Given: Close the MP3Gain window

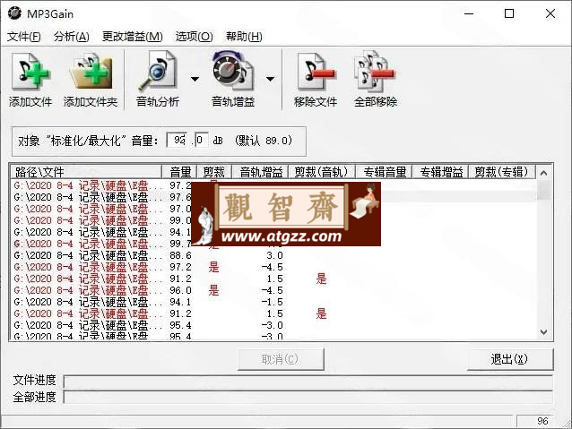Looking at the screenshot, I should pyautogui.click(x=550, y=13).
